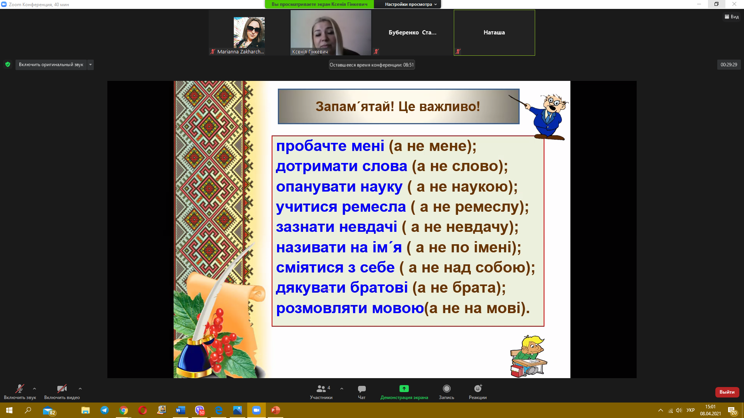
Task: Click the red Выйти leave button
Action: click(727, 392)
